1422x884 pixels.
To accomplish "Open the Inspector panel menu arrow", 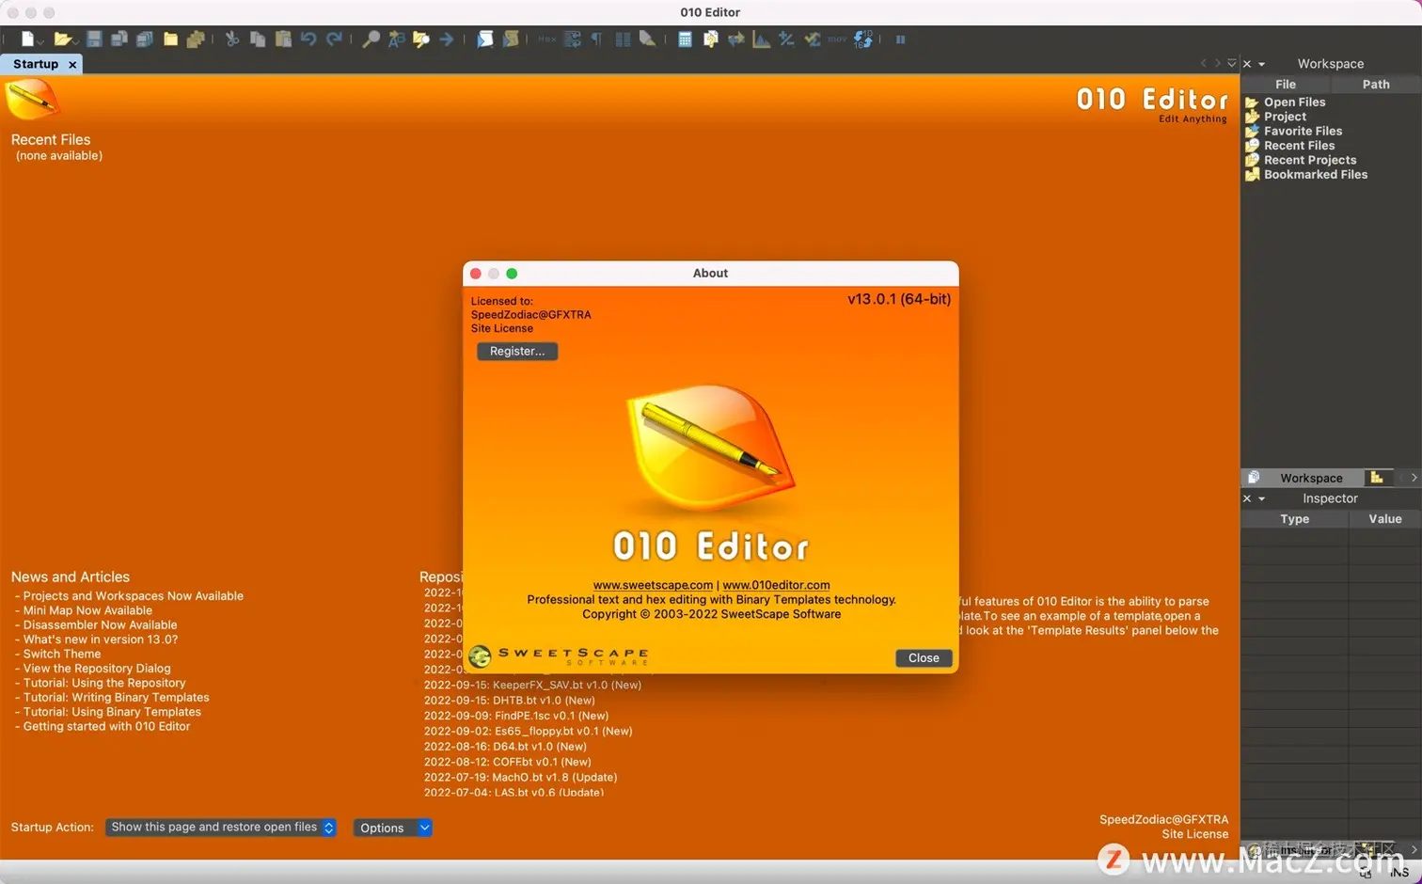I will [x=1262, y=498].
